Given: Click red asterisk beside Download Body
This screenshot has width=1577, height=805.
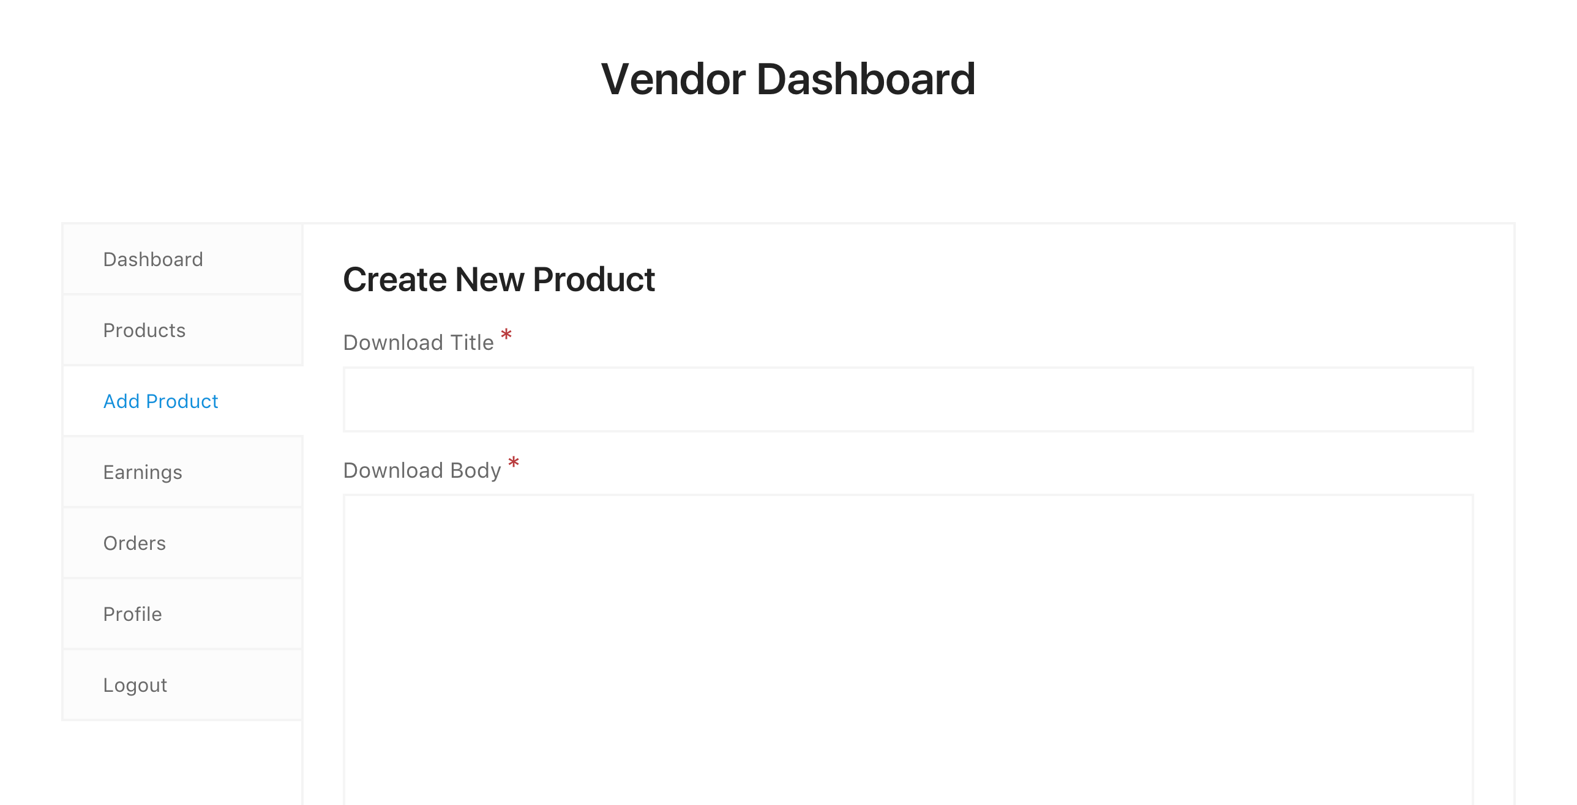Looking at the screenshot, I should tap(514, 463).
